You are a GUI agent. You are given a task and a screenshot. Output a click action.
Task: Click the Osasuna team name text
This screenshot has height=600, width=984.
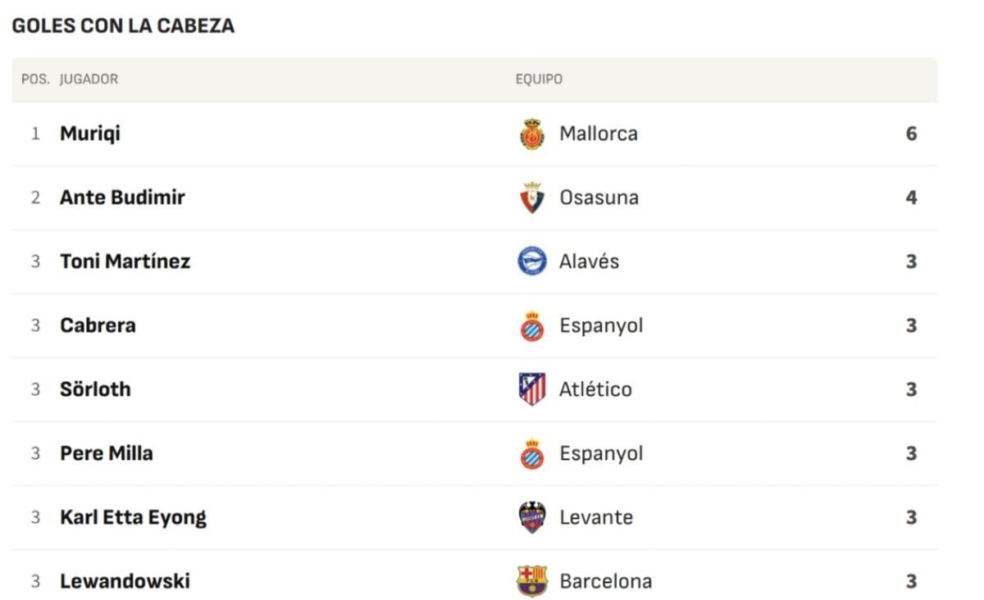[x=599, y=198]
